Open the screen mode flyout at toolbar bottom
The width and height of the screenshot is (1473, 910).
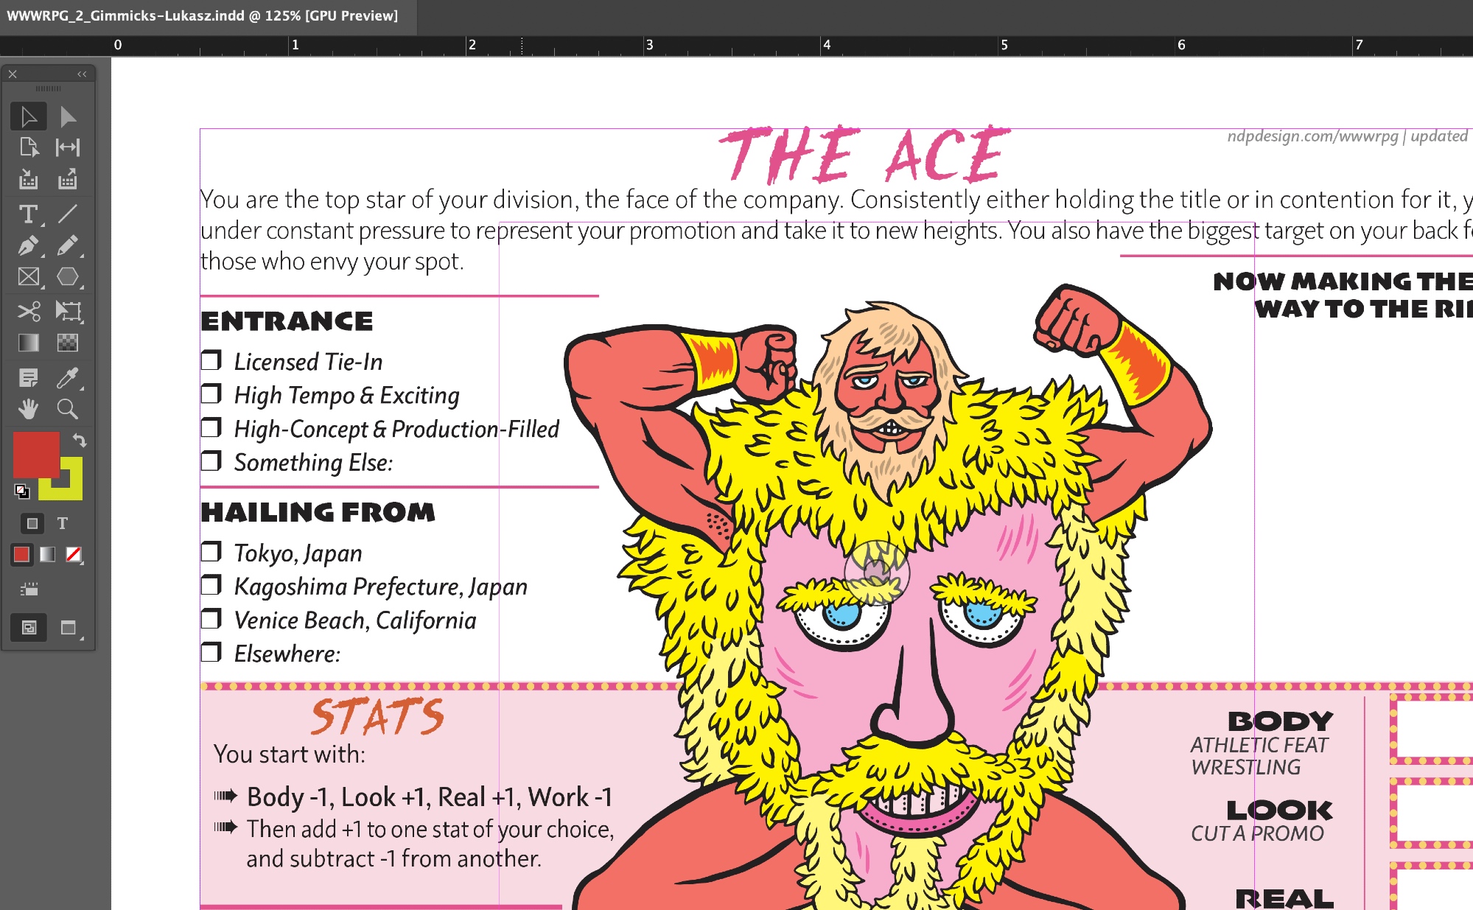[x=69, y=628]
